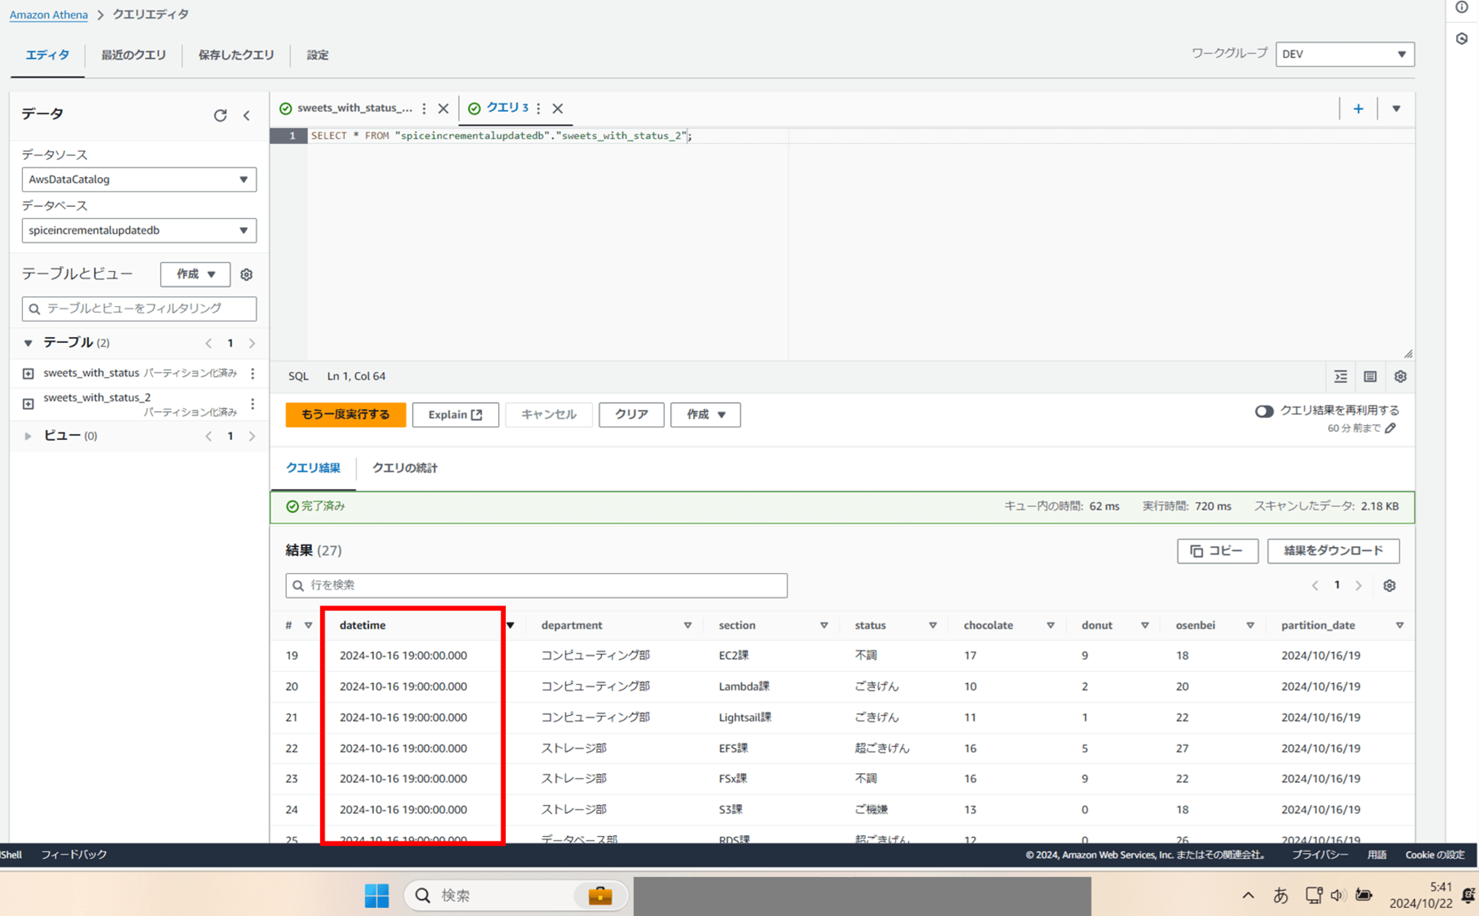Edit query result reuse time

tap(1390, 428)
